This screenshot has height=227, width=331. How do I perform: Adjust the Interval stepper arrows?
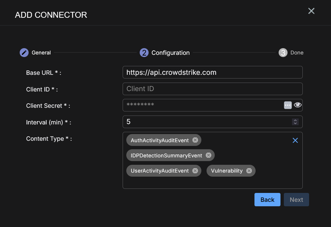(295, 122)
